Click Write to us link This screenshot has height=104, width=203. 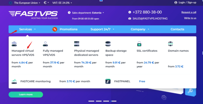pos(190,18)
